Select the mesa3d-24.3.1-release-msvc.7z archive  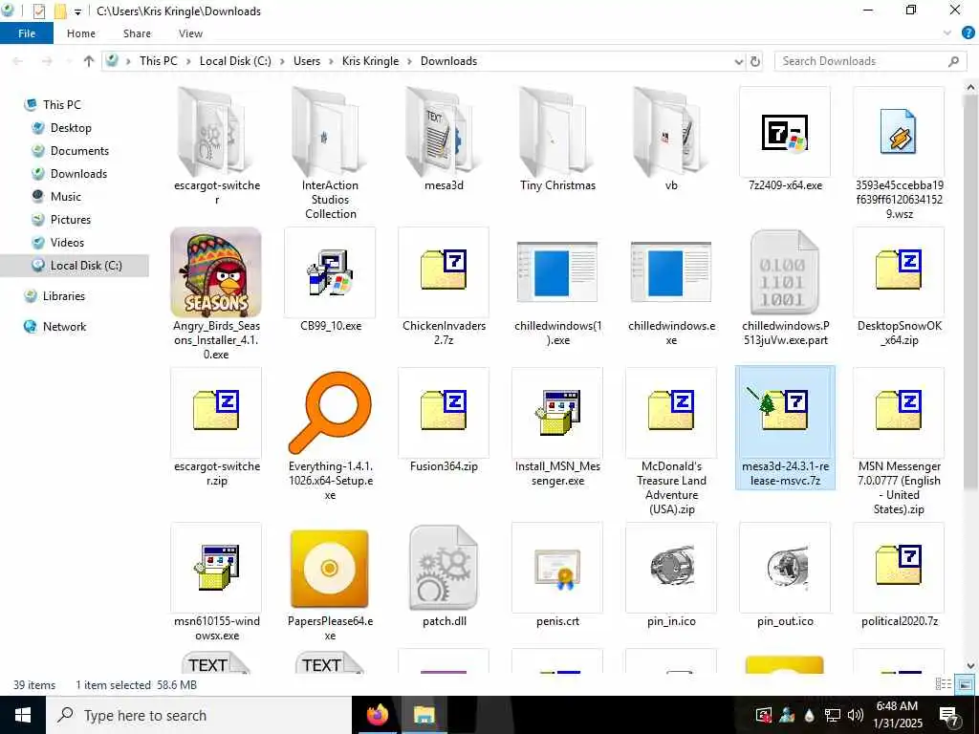785,427
